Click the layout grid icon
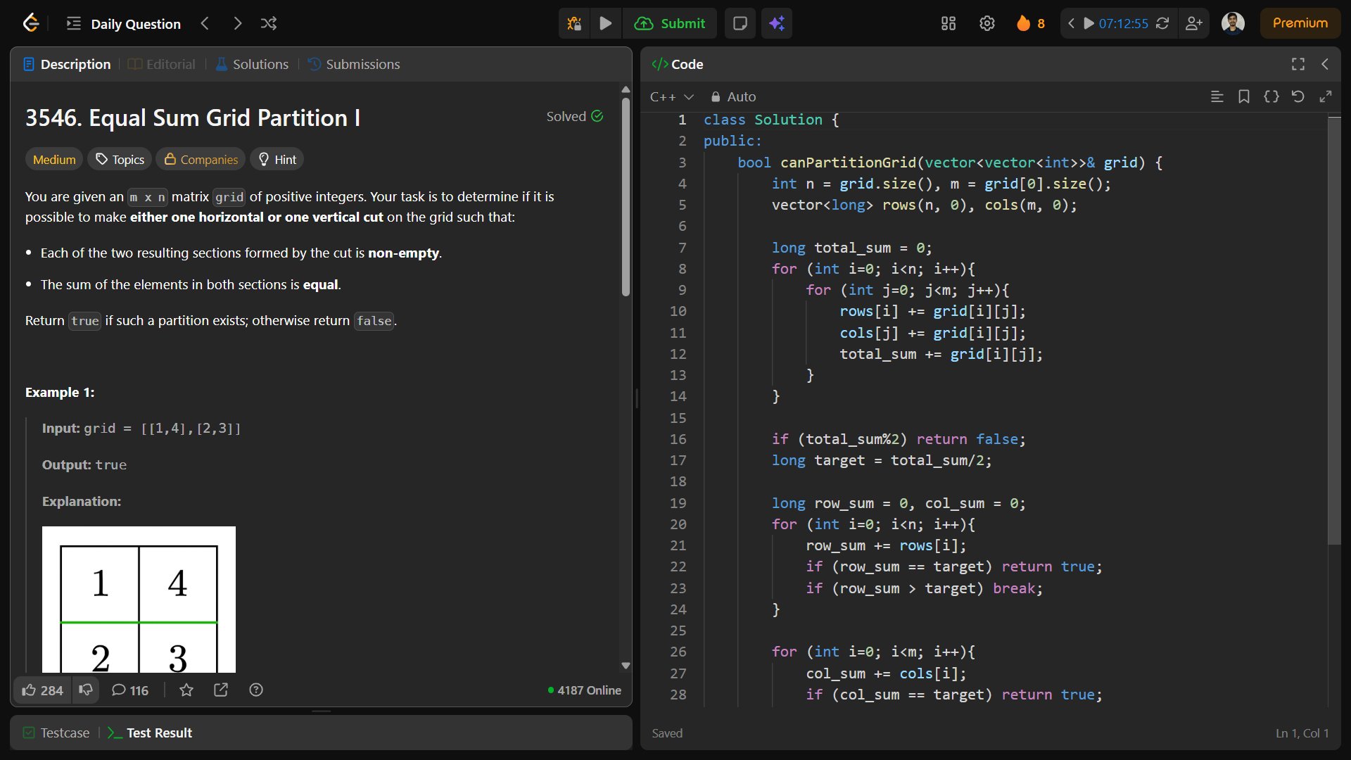The width and height of the screenshot is (1351, 760). (948, 23)
